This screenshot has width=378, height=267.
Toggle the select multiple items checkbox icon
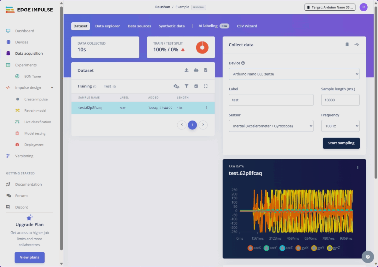[x=196, y=86]
